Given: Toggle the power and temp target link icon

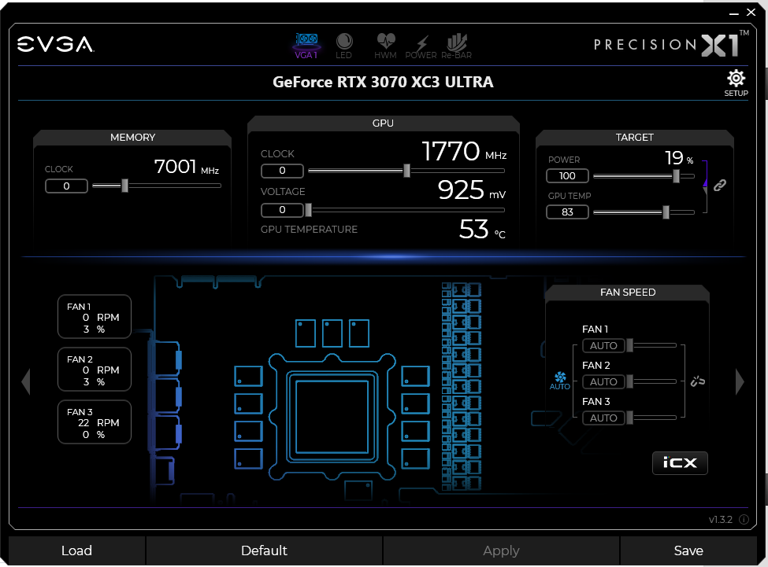Looking at the screenshot, I should click(x=719, y=186).
